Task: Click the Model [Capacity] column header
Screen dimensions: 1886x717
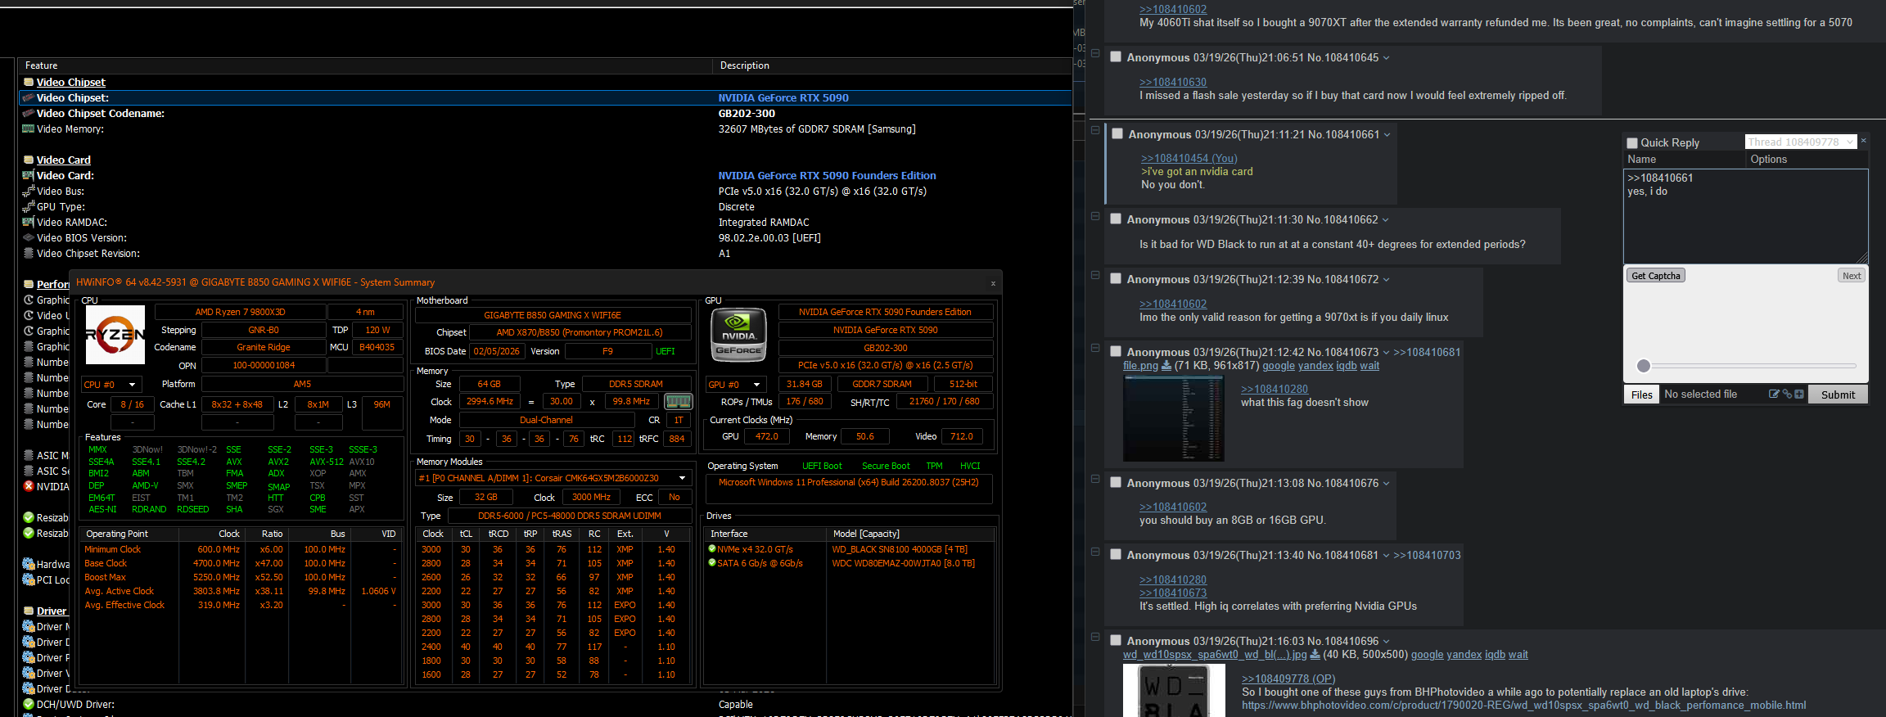Action: point(911,534)
